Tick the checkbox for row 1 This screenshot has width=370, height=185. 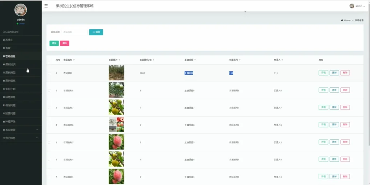49,73
